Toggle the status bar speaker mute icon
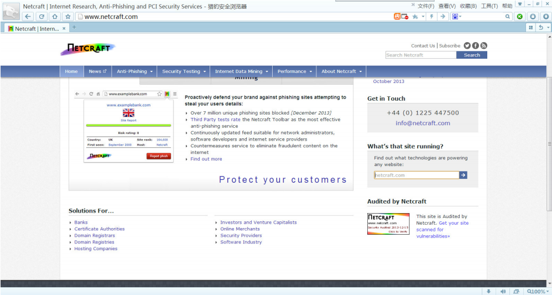The width and height of the screenshot is (552, 295). coord(503,292)
